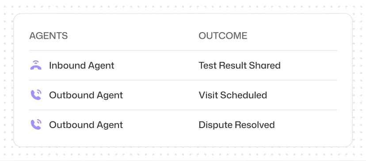Screen dimensions: 366x161
Task: Select the Visit Scheduled outcome
Action: click(233, 95)
